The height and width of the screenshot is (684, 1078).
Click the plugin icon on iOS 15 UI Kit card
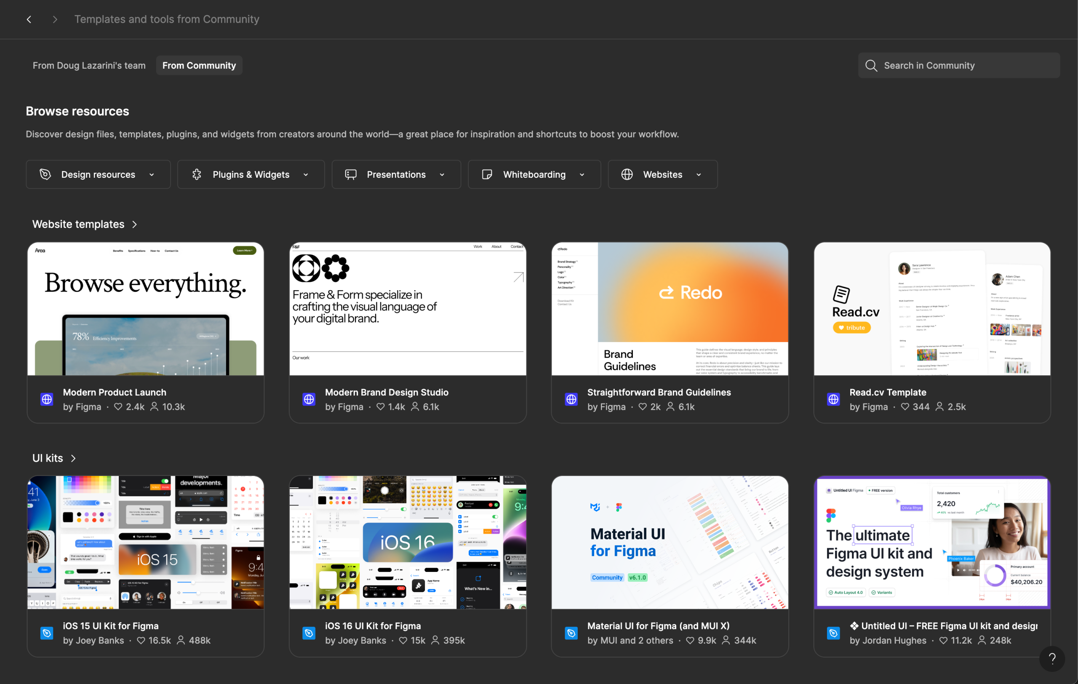pos(47,633)
